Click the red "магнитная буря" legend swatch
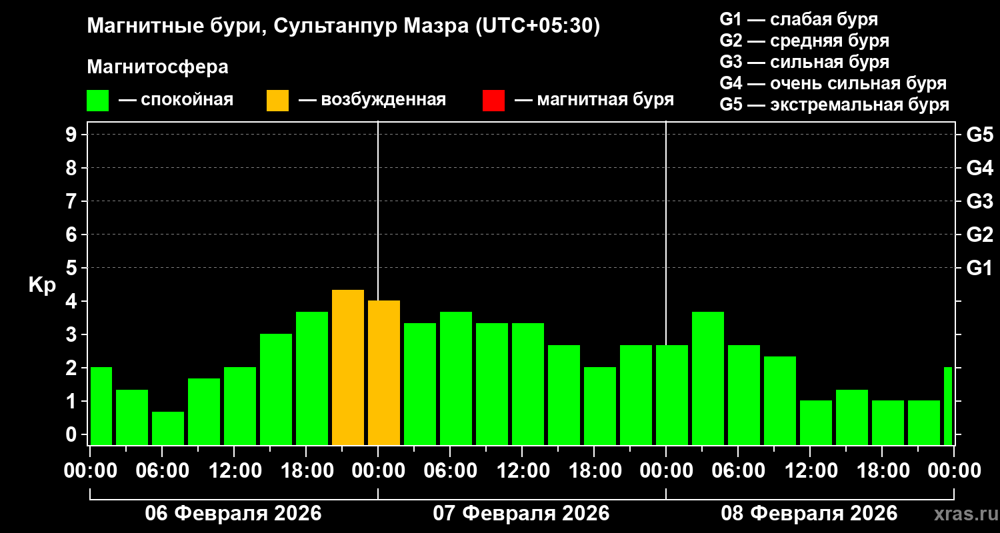The image size is (1000, 533). [493, 101]
